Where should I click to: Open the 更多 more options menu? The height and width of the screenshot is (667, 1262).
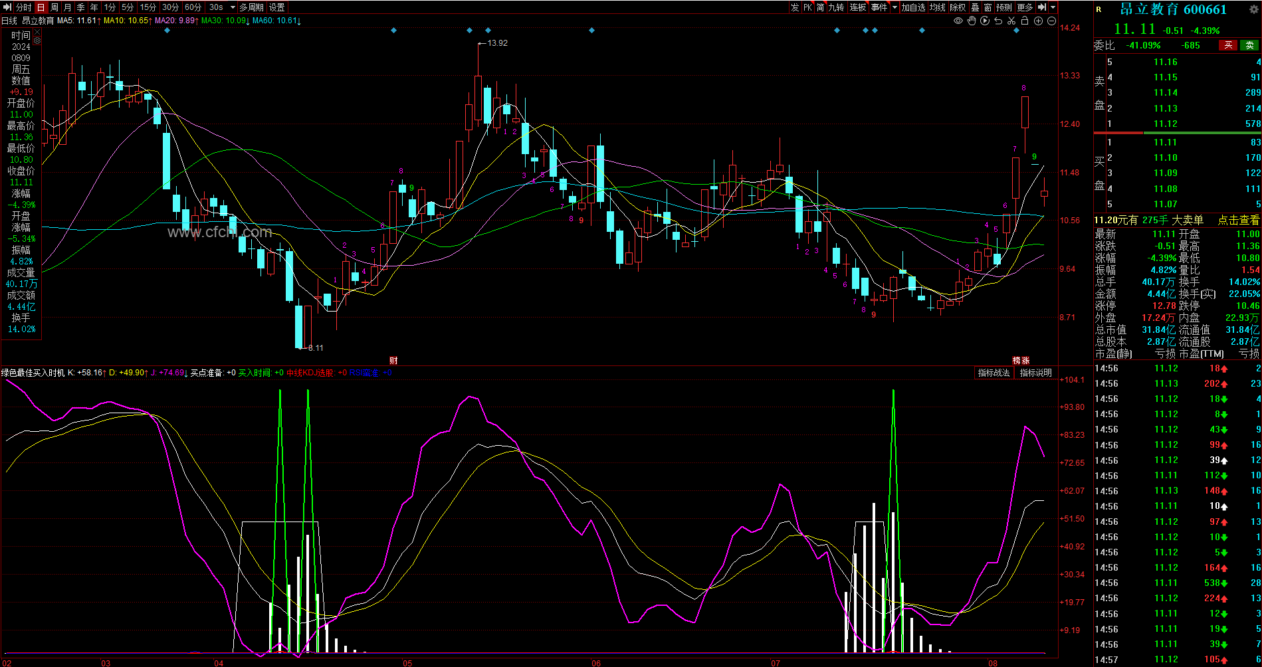click(x=1025, y=7)
